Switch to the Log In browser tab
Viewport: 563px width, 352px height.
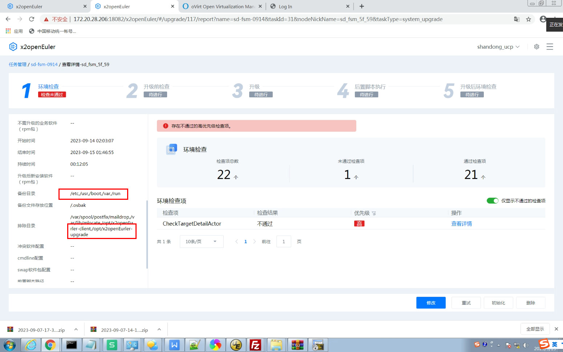pyautogui.click(x=309, y=7)
